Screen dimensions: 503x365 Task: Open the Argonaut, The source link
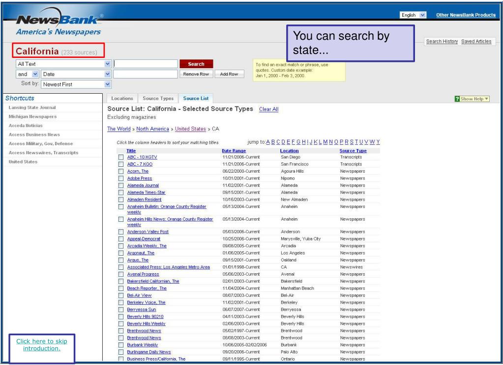pos(141,253)
